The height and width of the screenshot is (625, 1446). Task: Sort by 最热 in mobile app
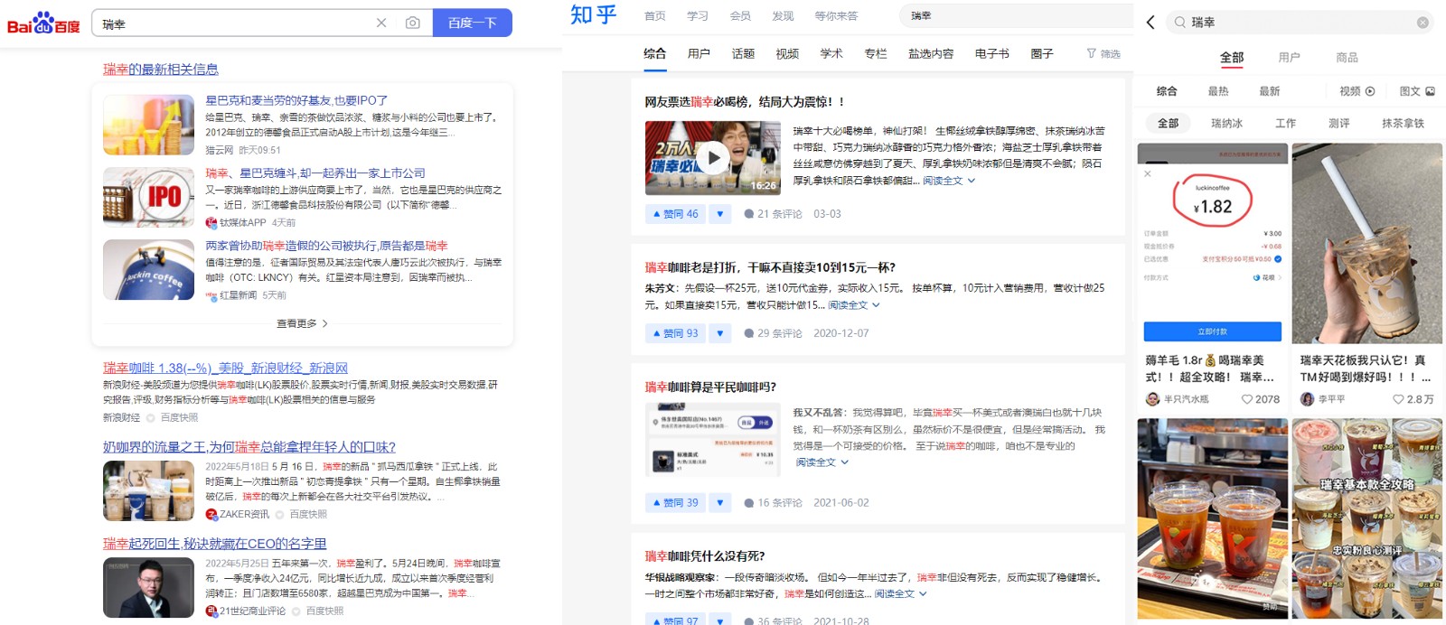pos(1218,91)
